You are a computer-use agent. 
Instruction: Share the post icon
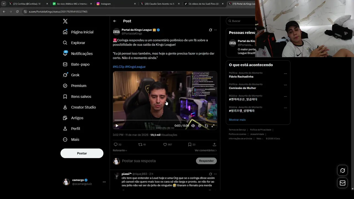[x=214, y=145]
